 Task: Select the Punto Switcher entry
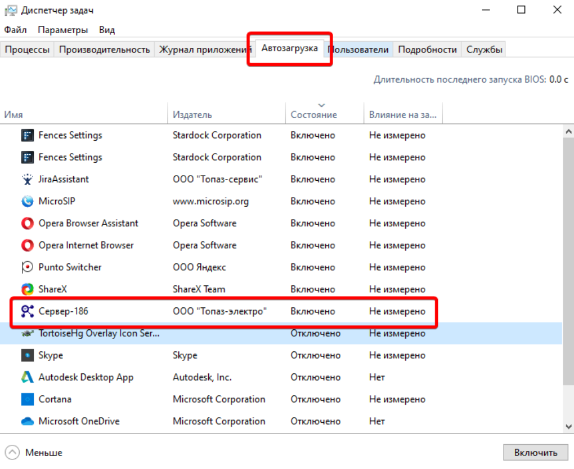[70, 267]
